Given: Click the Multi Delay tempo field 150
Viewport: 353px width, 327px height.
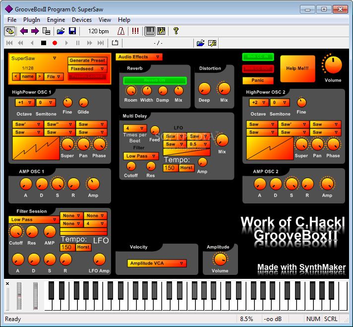Looking at the screenshot, I should point(171,168).
